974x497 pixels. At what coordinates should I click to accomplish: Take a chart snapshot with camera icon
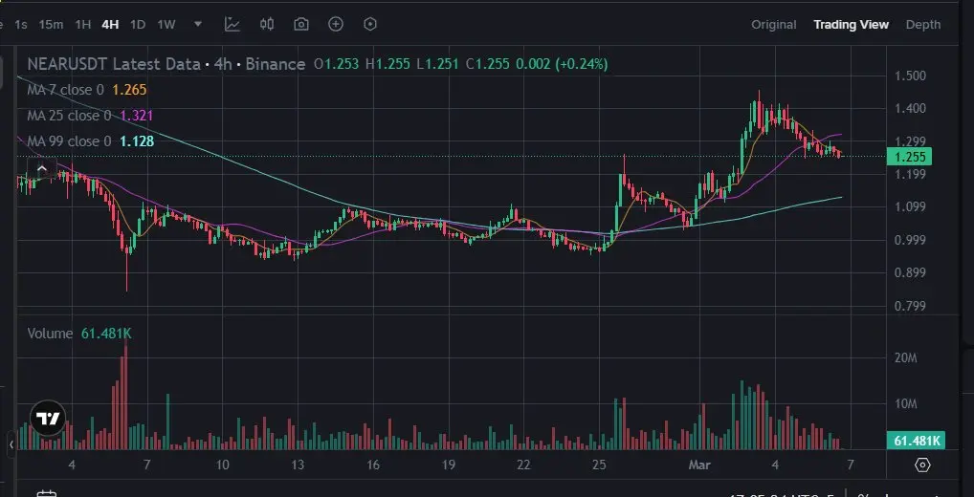[x=301, y=24]
